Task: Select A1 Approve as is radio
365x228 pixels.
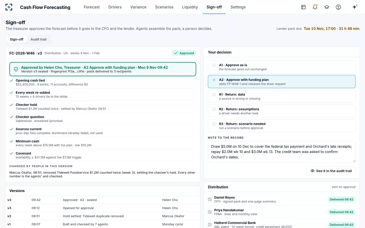Action: point(214,65)
